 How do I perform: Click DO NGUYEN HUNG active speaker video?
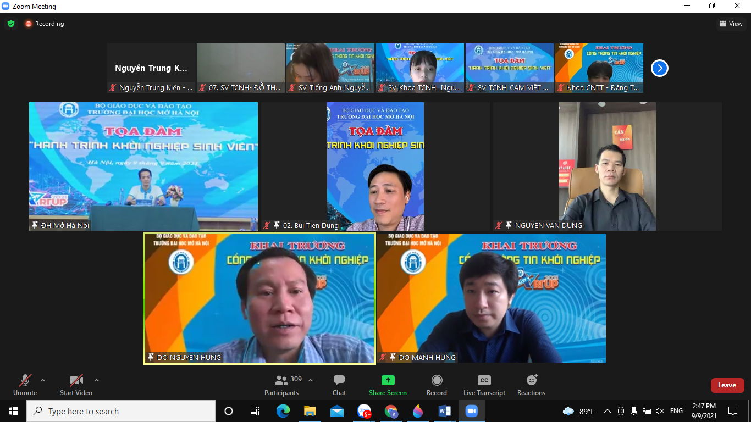[259, 298]
